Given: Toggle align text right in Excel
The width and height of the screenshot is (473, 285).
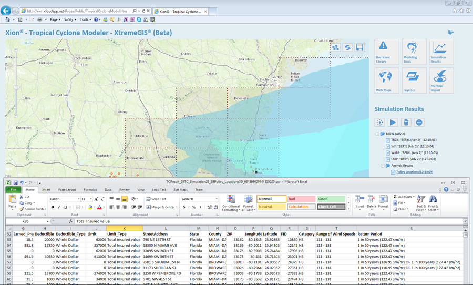Looking at the screenshot, I should pyautogui.click(x=124, y=207).
